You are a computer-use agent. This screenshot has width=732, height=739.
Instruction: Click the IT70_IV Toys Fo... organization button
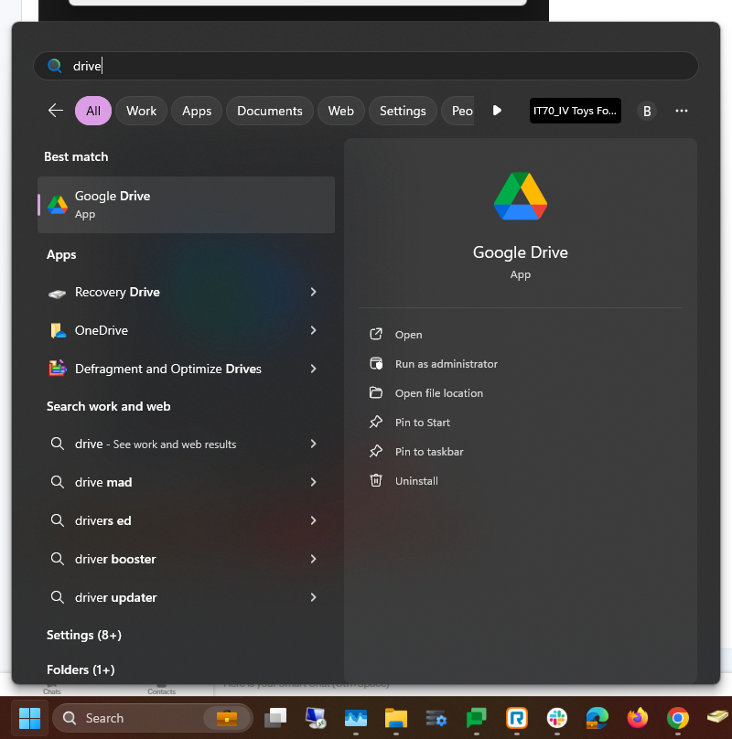[575, 111]
